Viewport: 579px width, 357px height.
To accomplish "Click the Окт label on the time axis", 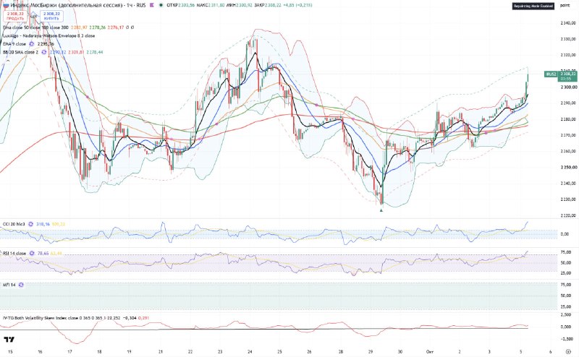I will [429, 351].
